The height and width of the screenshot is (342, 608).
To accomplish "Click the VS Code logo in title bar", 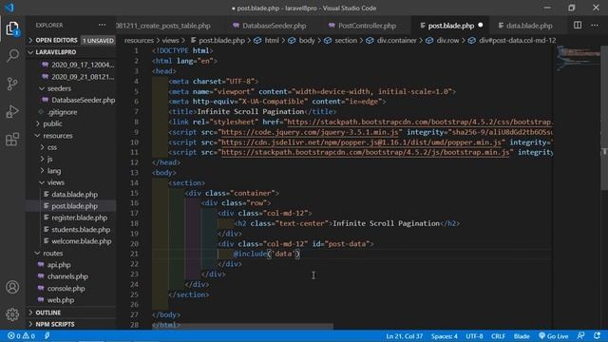I will (x=9, y=8).
